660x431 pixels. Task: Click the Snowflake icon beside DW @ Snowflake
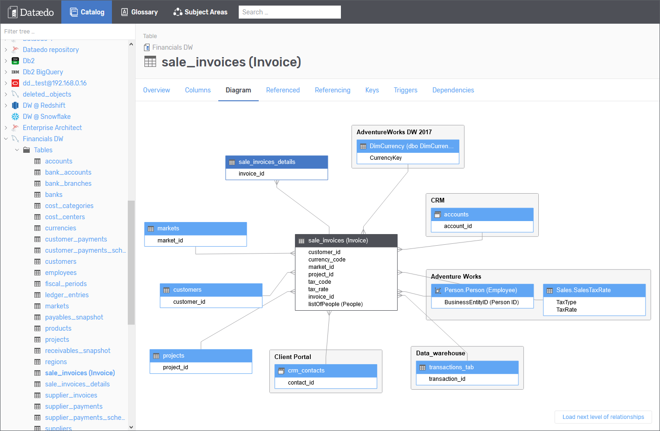click(x=15, y=117)
